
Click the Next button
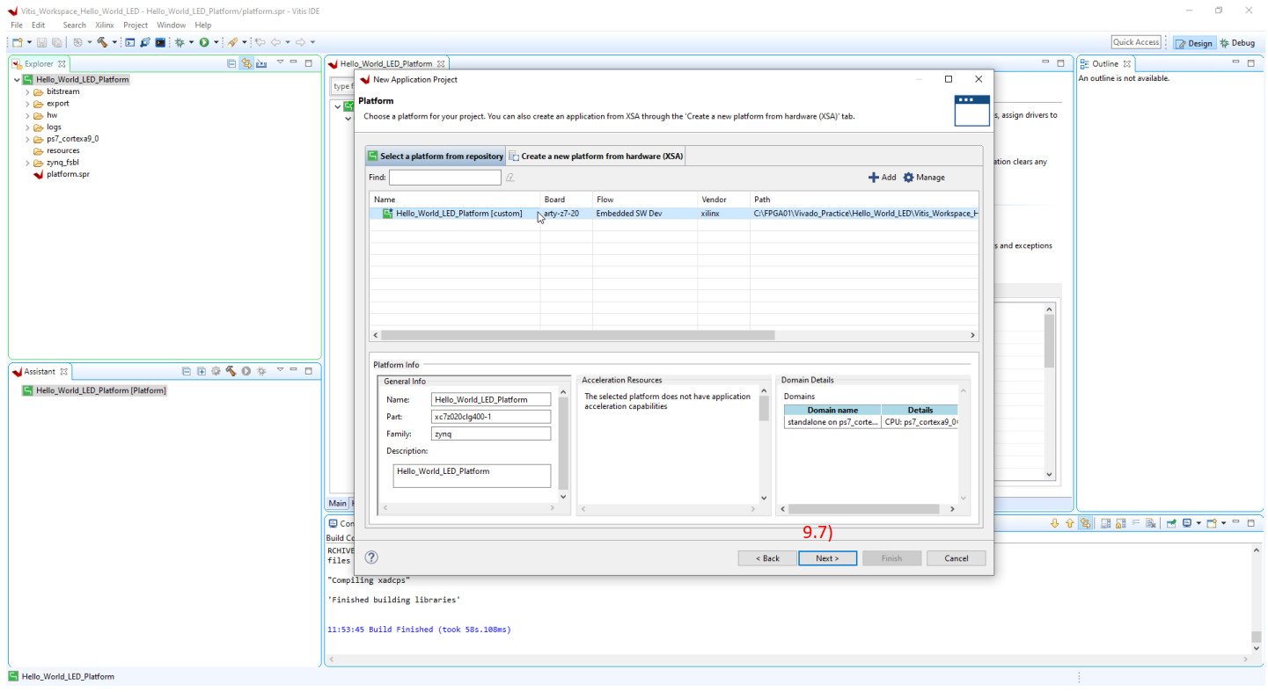[827, 558]
